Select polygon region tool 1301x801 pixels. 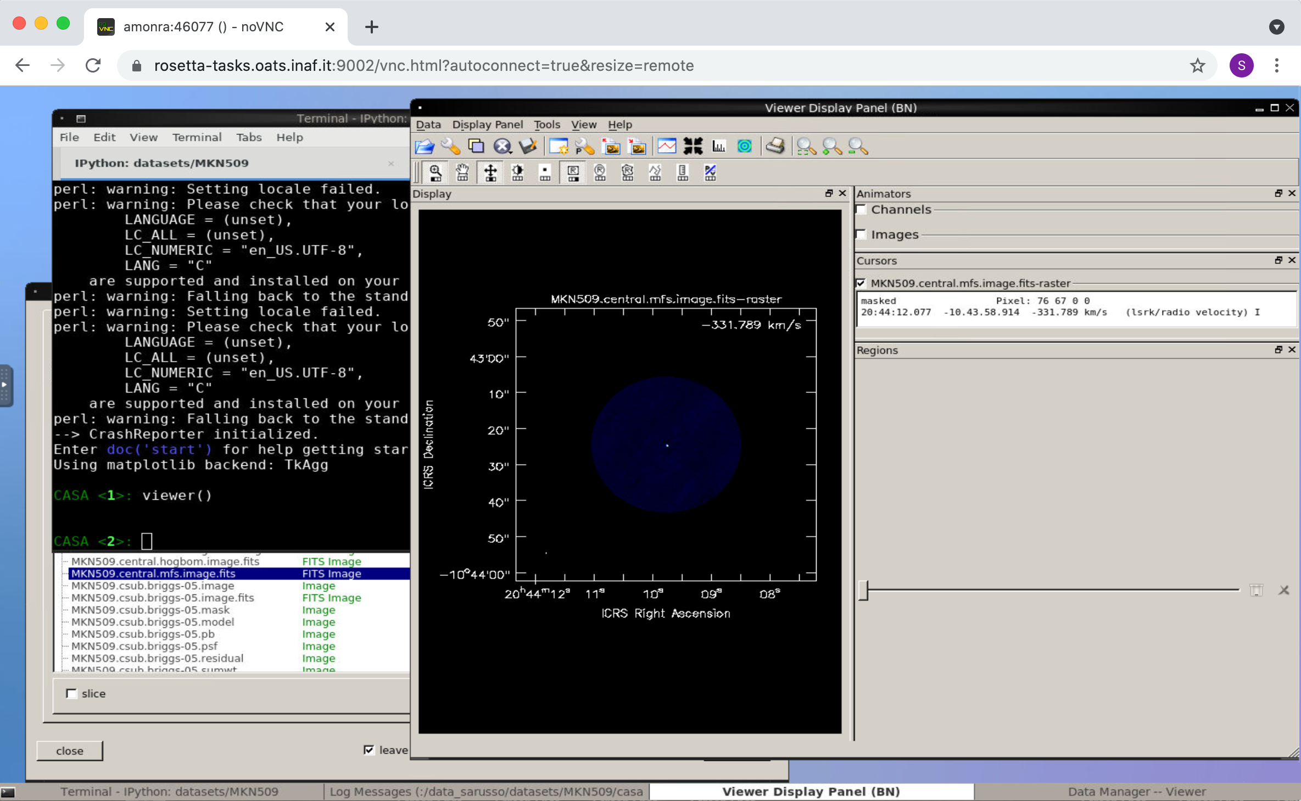[628, 173]
